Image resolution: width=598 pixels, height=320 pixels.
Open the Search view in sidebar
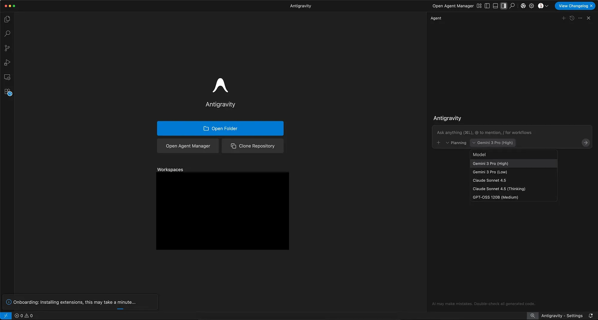click(7, 33)
